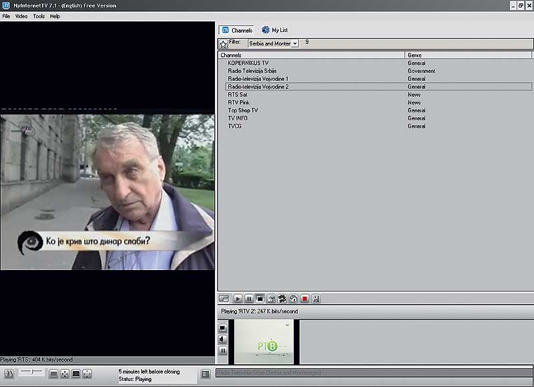This screenshot has height=387, width=534.
Task: Click '5 minutes left before closing' text
Action: click(149, 372)
